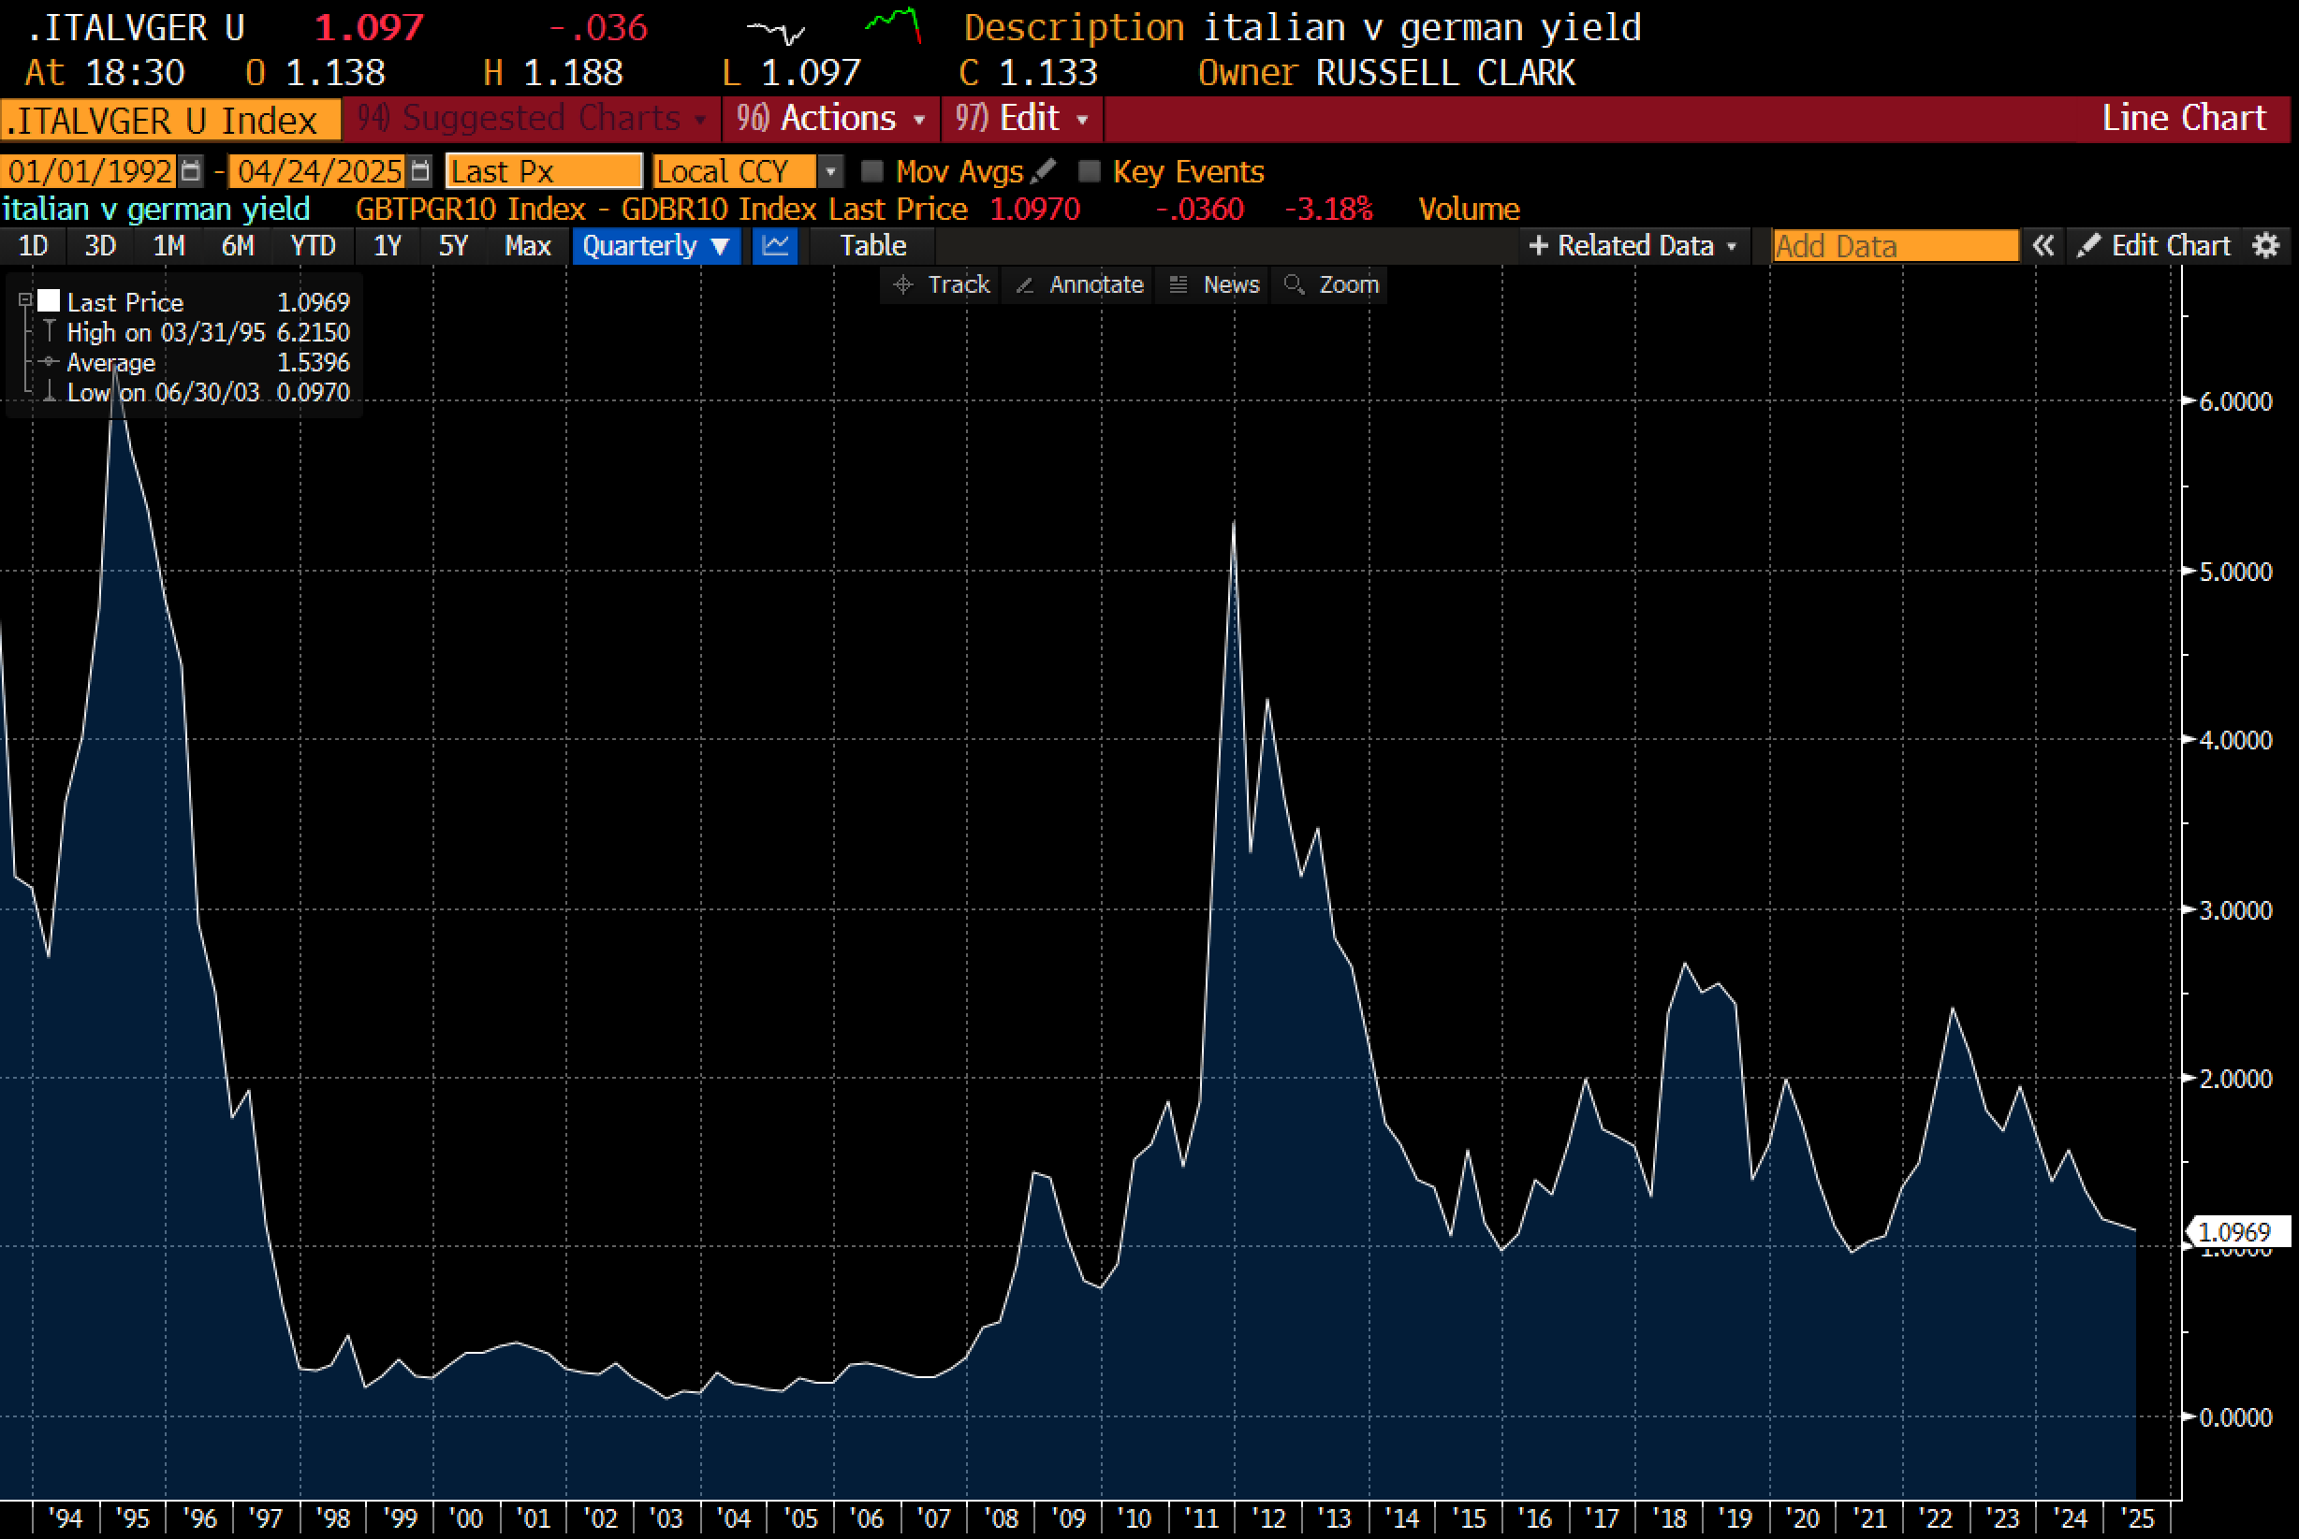Screen dimensions: 2299x1539
Task: Click the chart settings gear icon
Action: [2265, 245]
